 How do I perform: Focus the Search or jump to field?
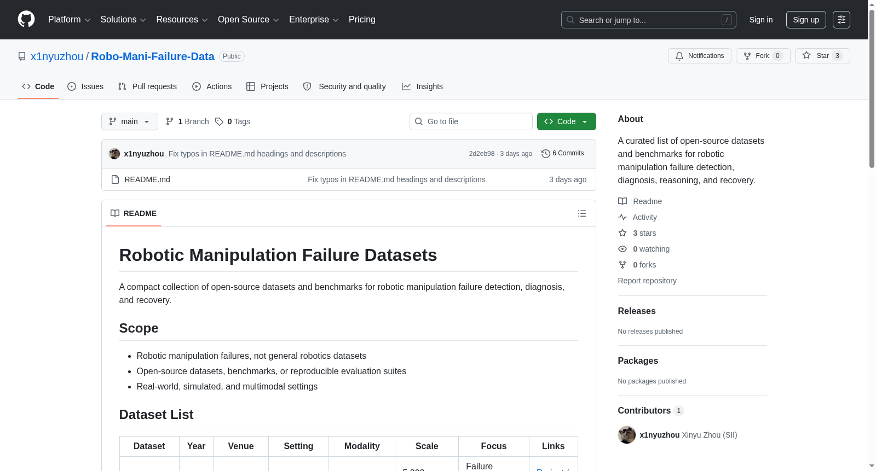coord(649,20)
